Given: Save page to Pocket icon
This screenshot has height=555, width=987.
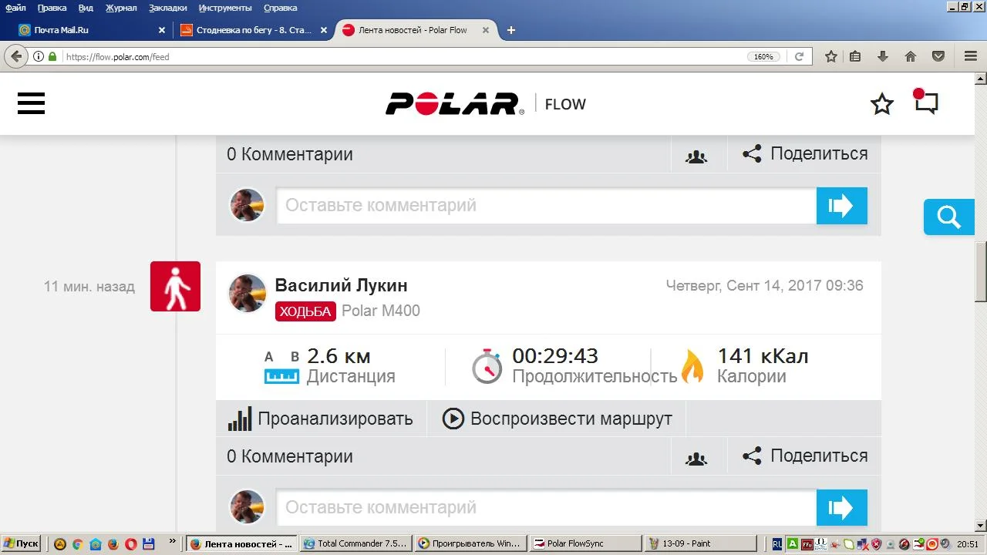Looking at the screenshot, I should 938,56.
